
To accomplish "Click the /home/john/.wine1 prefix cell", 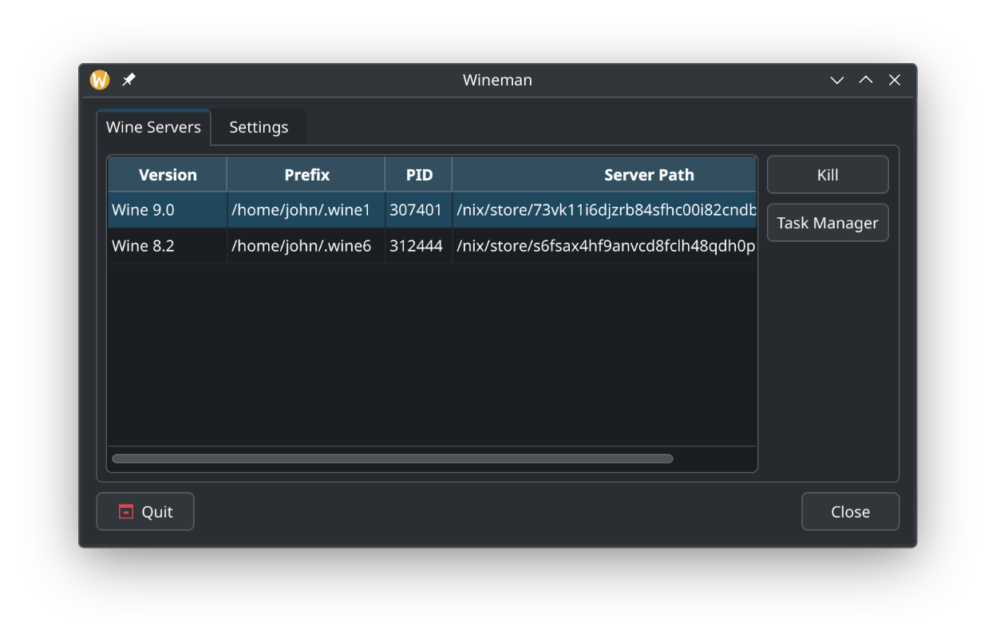I will [x=306, y=210].
